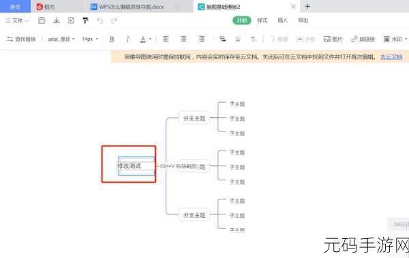The height and width of the screenshot is (258, 409).
Task: Toggle bold formatting
Action: click(112, 39)
